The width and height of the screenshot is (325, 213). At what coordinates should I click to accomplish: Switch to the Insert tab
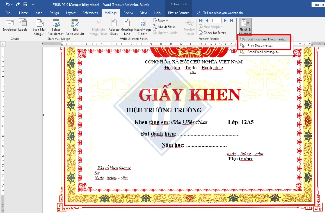click(38, 13)
